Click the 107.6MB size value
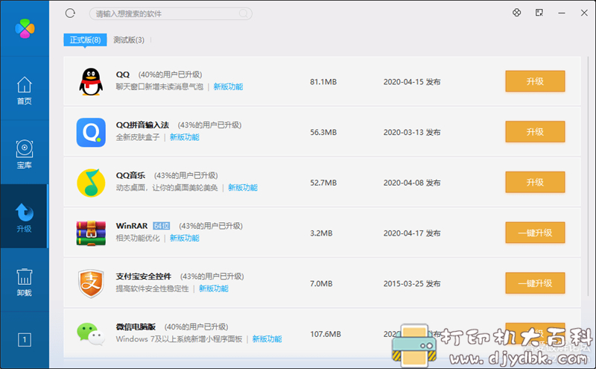This screenshot has width=596, height=369. 326,334
